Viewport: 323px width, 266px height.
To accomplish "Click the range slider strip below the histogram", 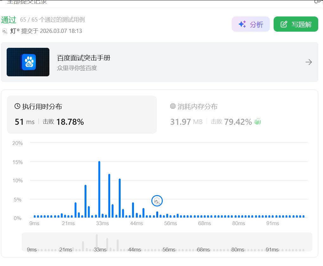I will 167,242.
